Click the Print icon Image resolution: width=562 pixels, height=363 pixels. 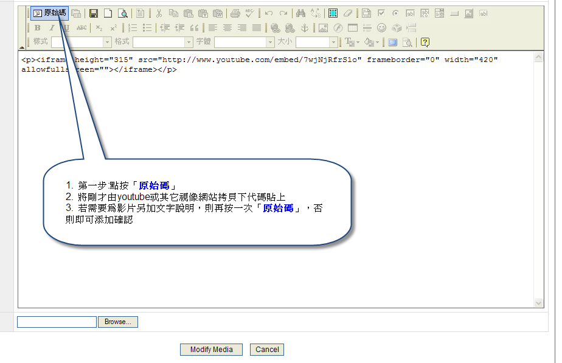(235, 13)
